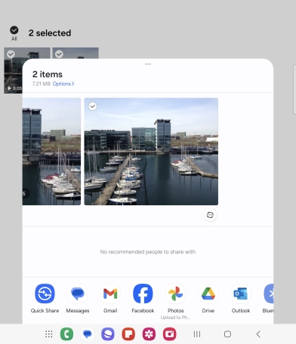Tap the share sheet drag handle
Image resolution: width=296 pixels, height=344 pixels.
148,64
